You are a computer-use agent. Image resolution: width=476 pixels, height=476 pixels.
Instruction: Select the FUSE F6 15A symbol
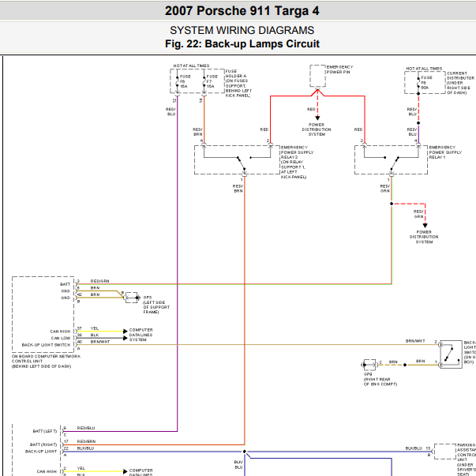click(x=178, y=82)
